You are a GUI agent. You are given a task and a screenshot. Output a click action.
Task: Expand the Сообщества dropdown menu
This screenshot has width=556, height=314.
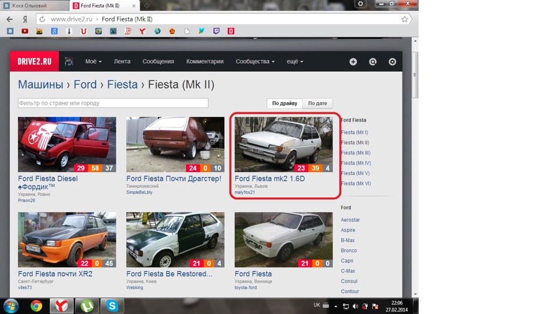[x=255, y=61]
